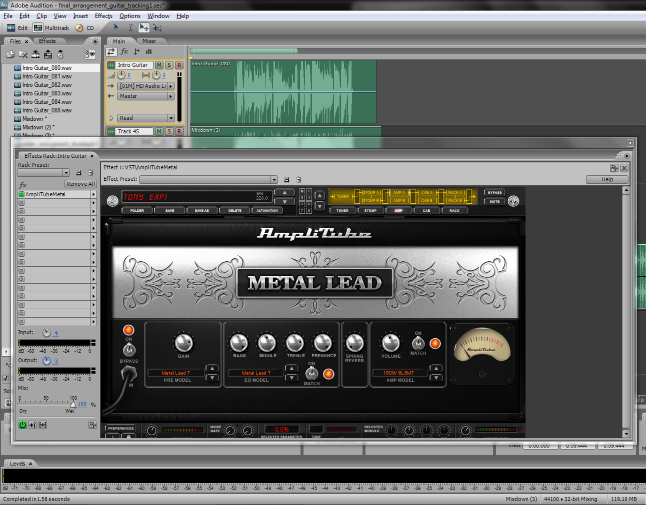Show track fx controls in Main panel

(124, 51)
